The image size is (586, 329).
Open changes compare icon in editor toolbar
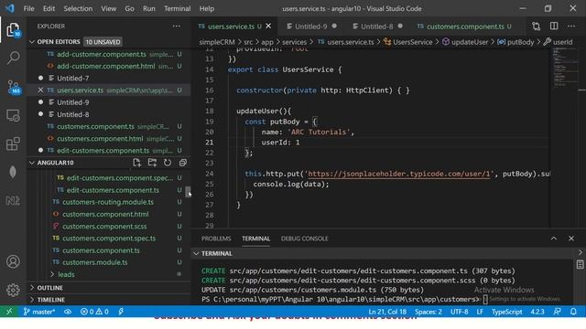point(537,27)
